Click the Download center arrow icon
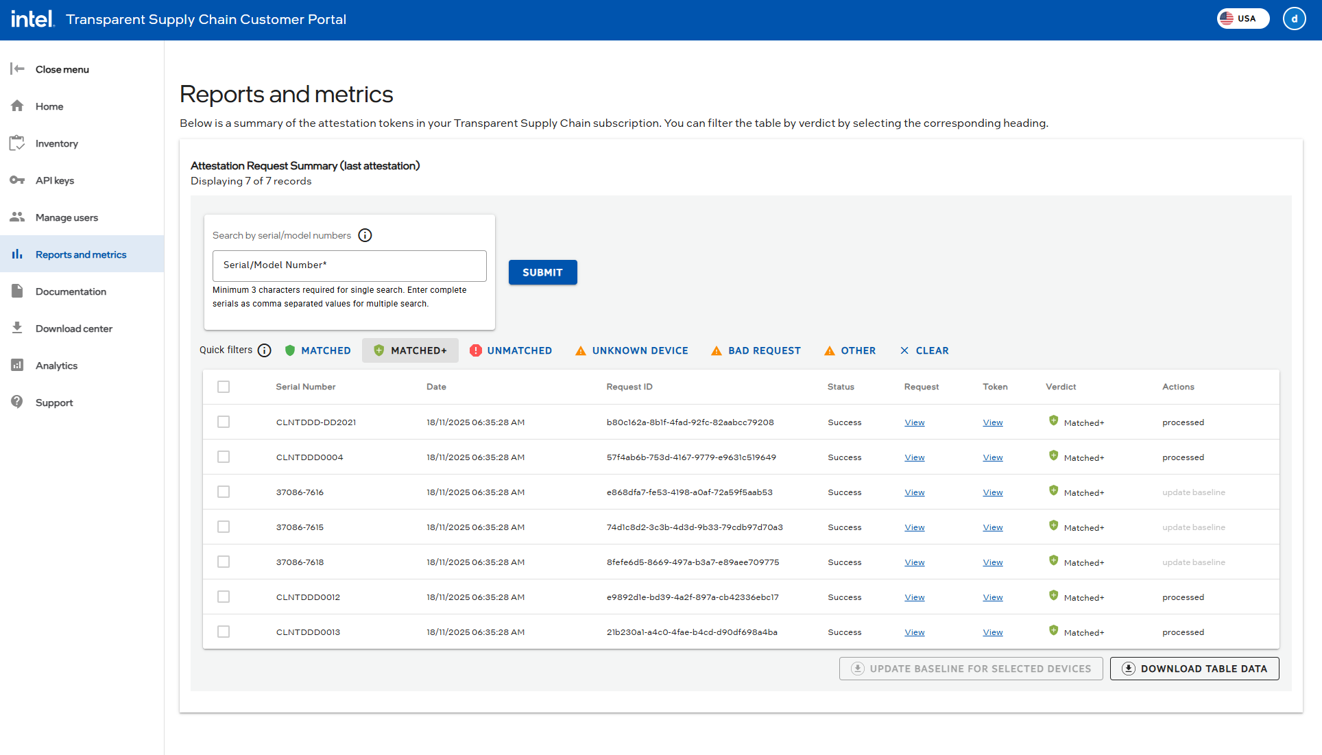The height and width of the screenshot is (755, 1322). click(x=17, y=328)
